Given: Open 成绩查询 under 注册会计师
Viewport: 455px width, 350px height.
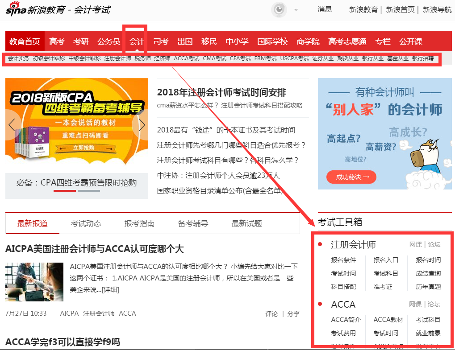Looking at the screenshot, I should coord(428,273).
